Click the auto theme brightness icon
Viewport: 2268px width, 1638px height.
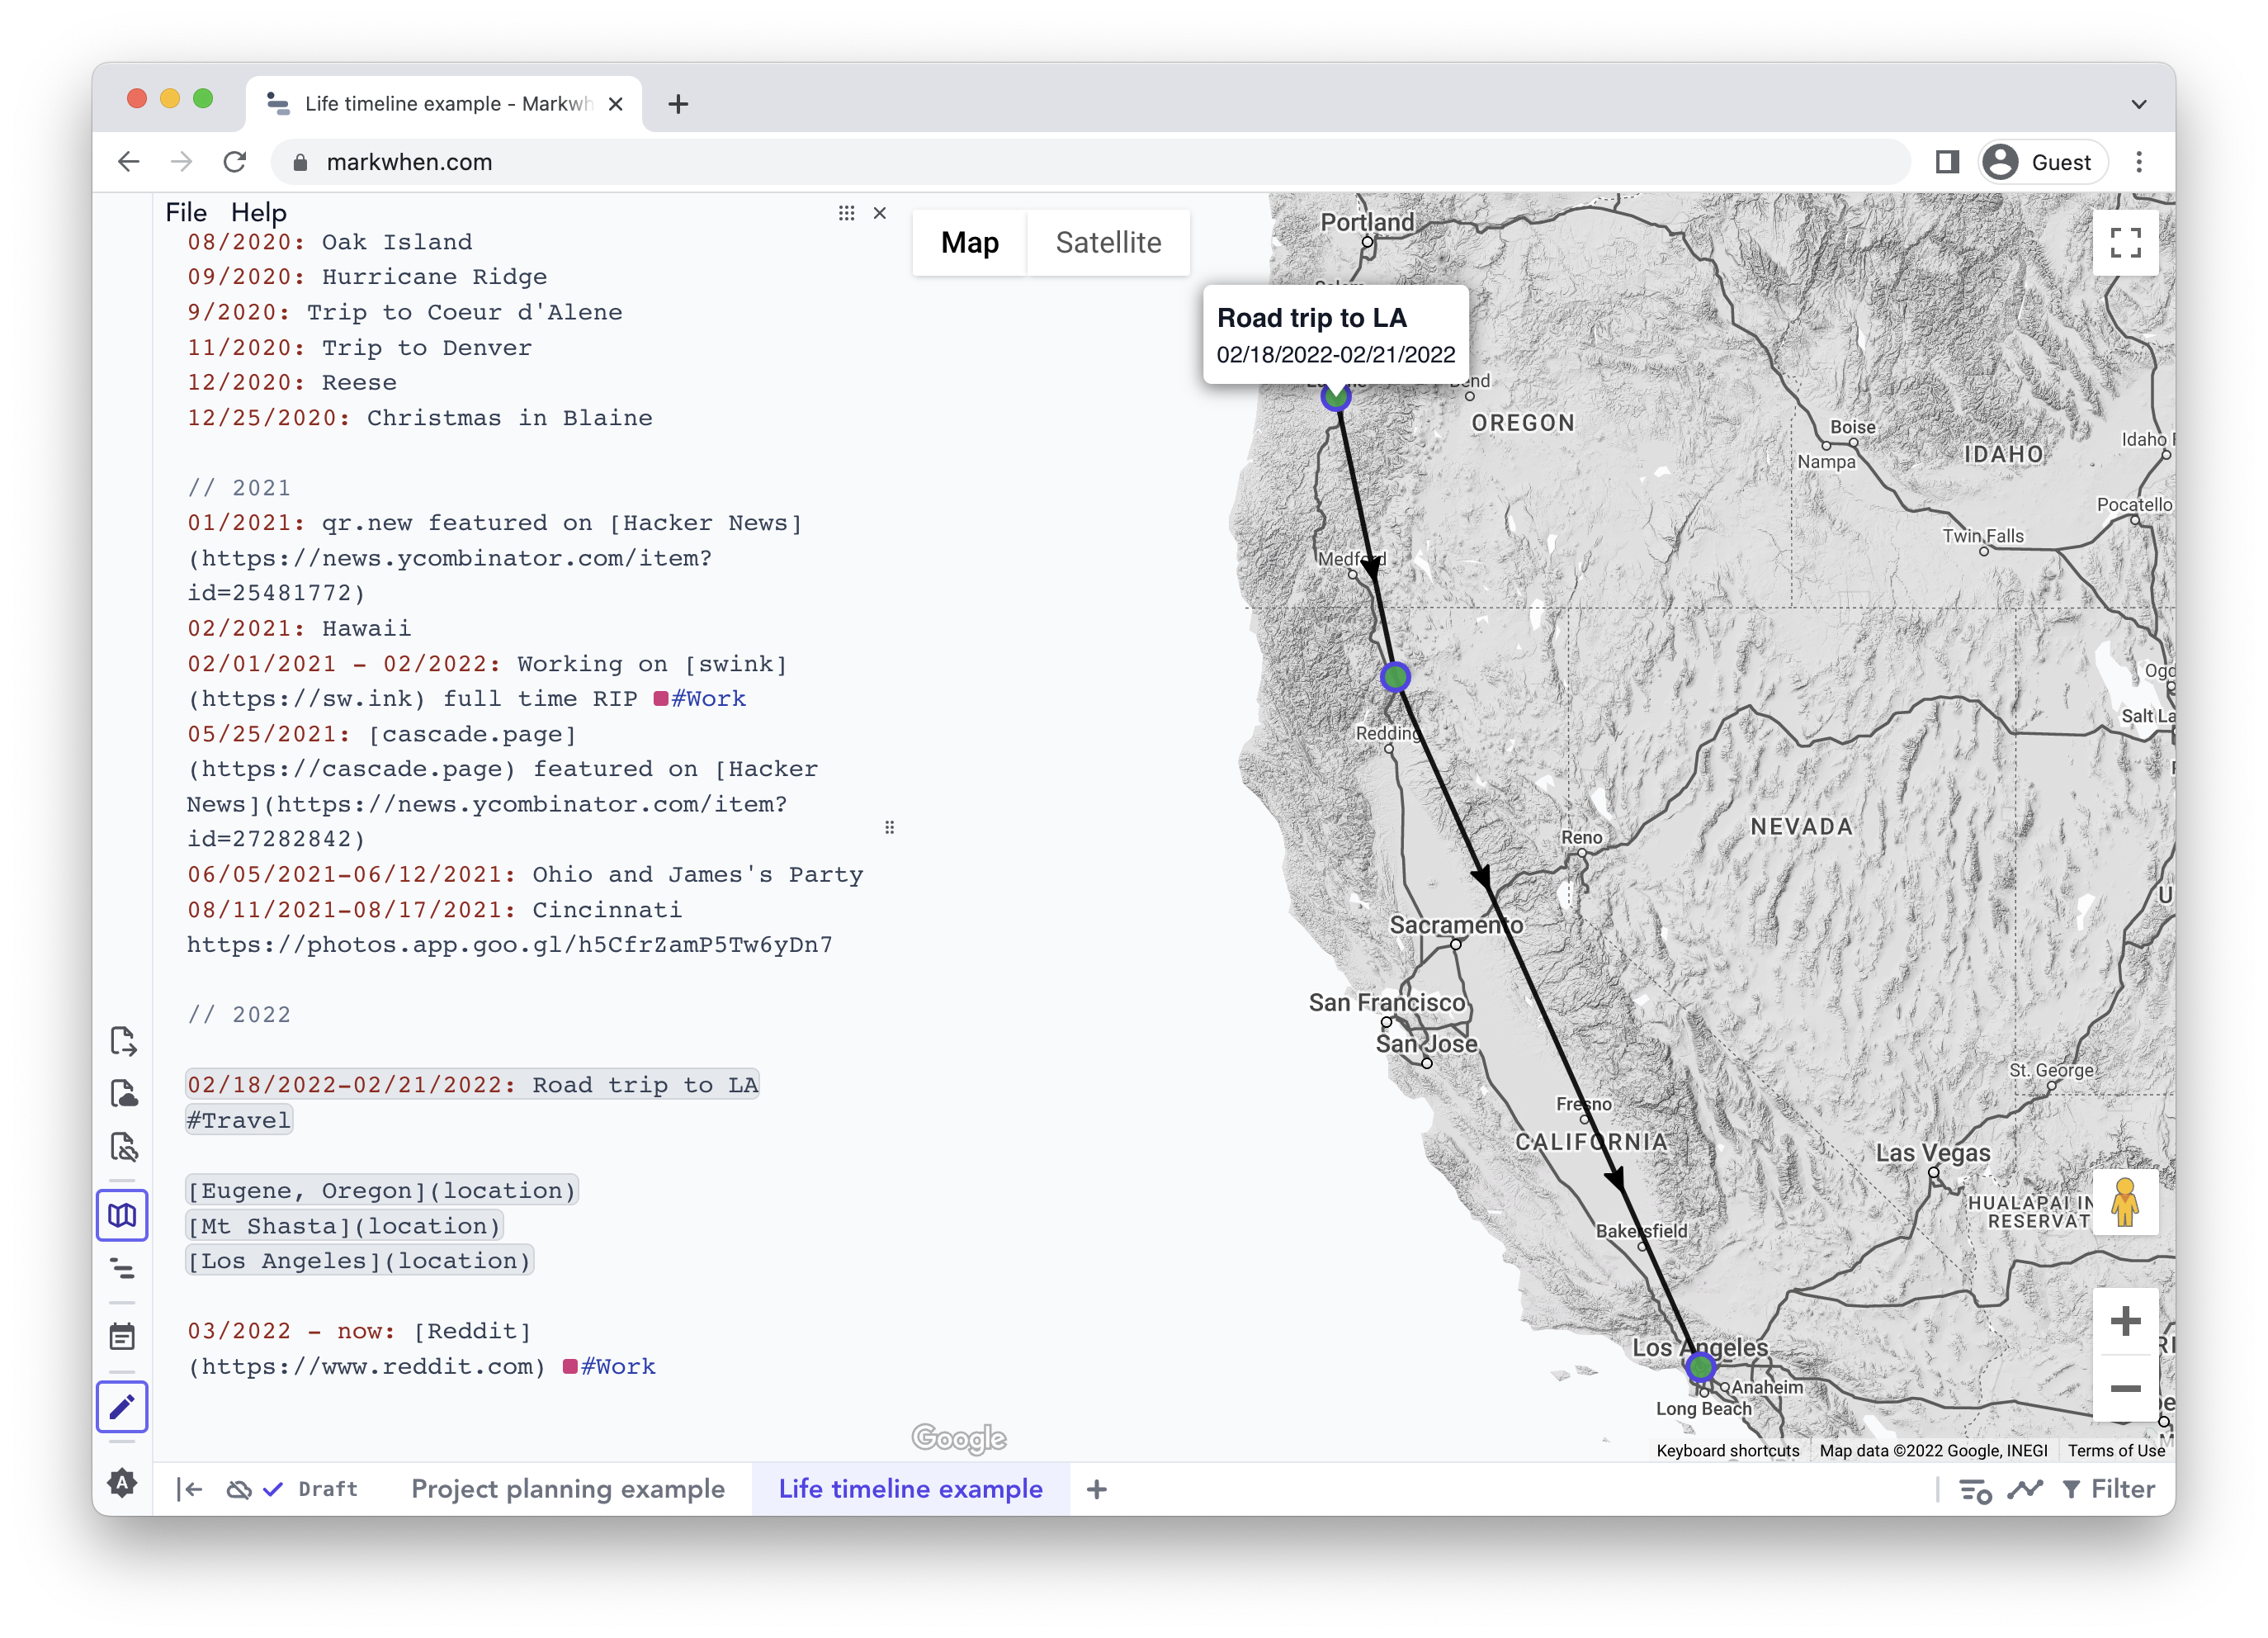(x=122, y=1483)
